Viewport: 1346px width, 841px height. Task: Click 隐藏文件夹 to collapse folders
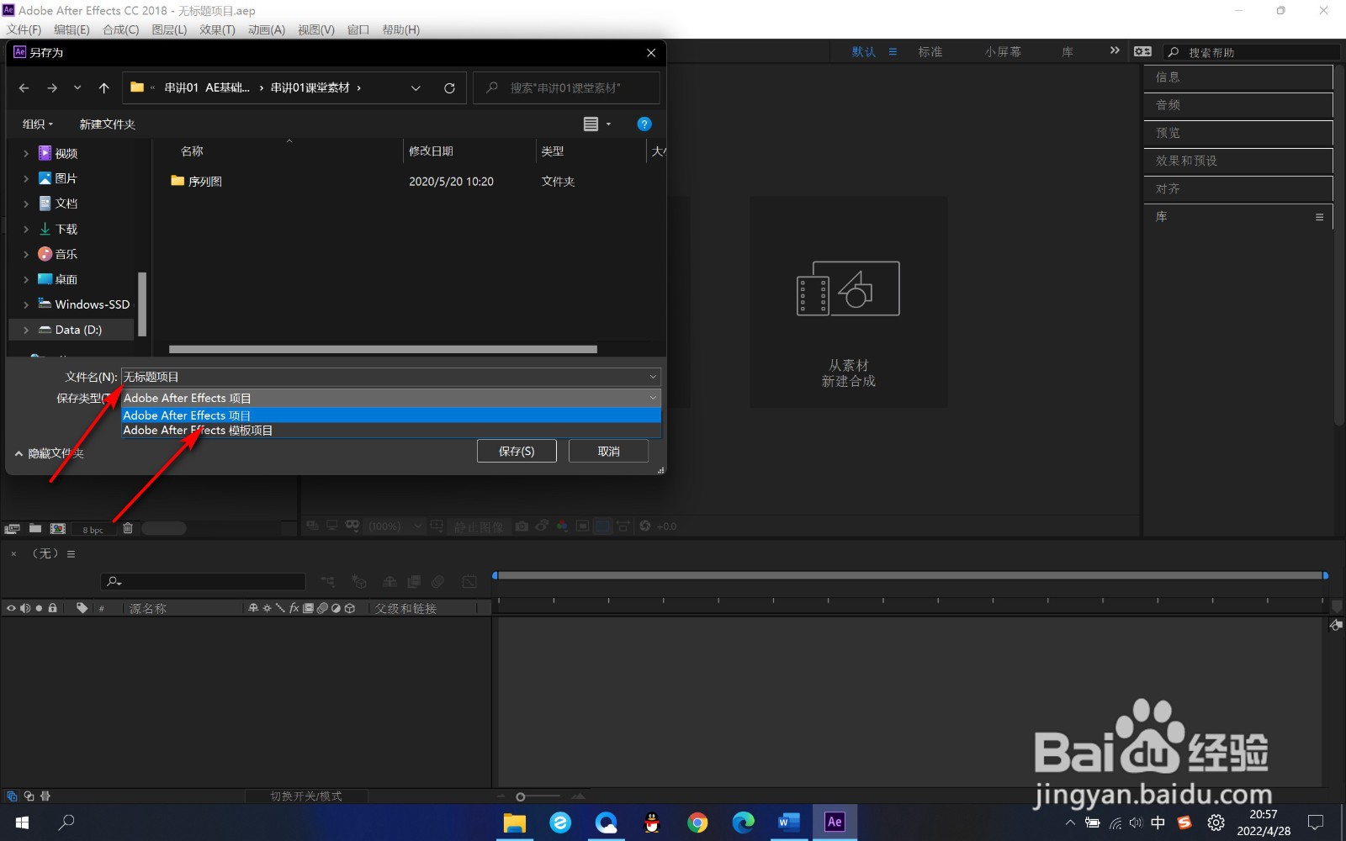(x=50, y=453)
